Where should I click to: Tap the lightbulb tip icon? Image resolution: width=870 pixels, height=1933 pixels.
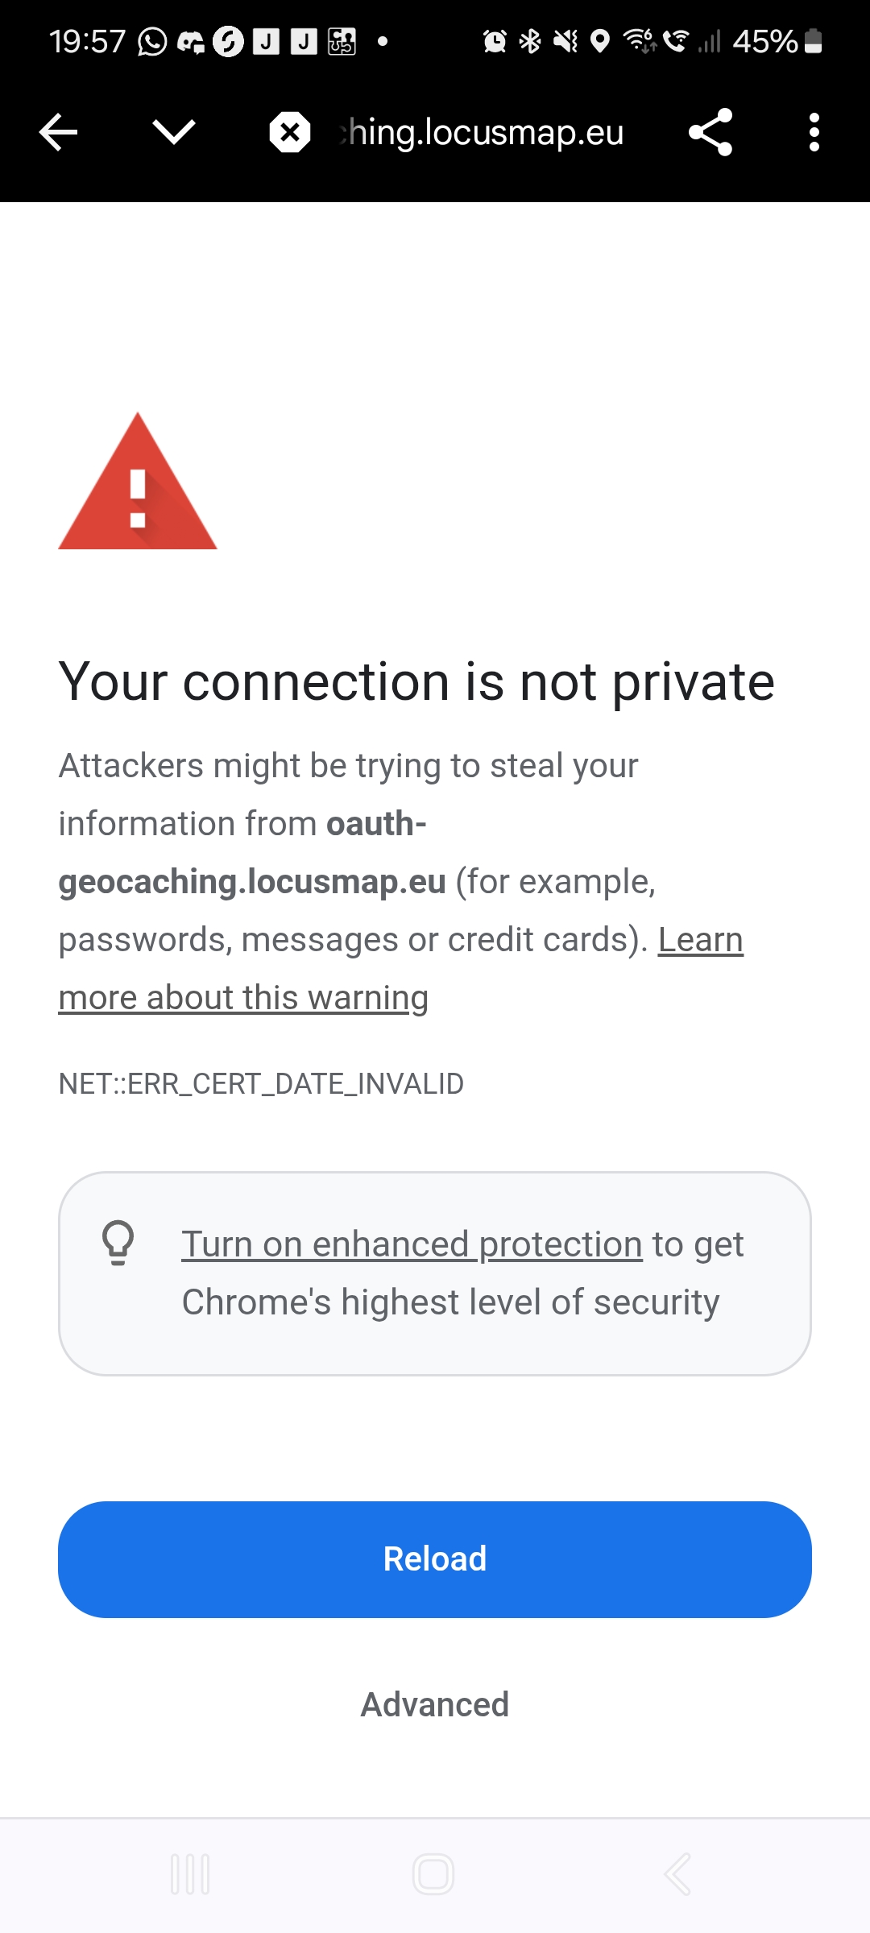pos(118,1243)
